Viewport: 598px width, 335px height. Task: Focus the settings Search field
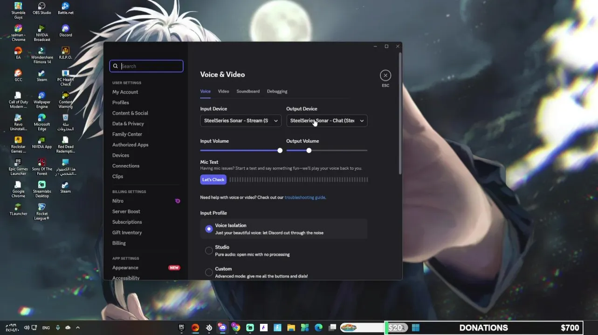coord(146,66)
